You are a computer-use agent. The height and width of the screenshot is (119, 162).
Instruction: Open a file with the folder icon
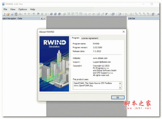pos(8,14)
